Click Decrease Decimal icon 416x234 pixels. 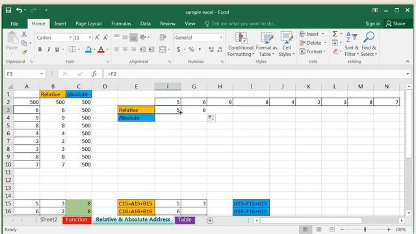click(x=220, y=49)
